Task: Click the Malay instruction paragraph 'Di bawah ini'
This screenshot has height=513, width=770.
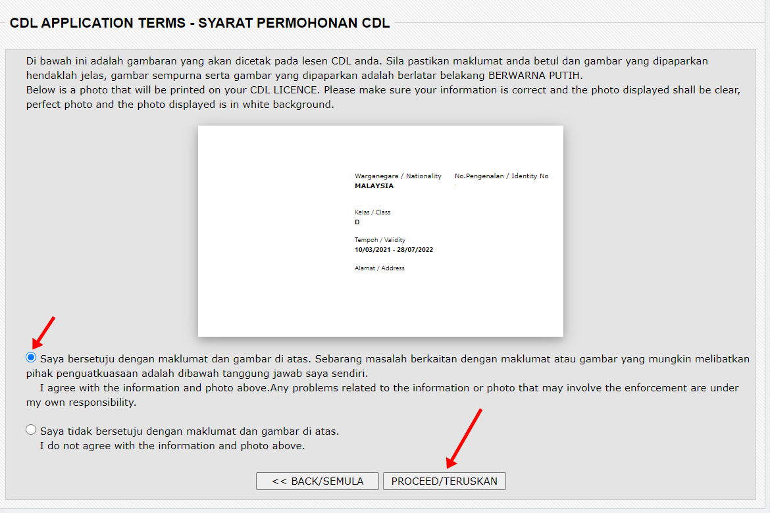Action: 367,68
